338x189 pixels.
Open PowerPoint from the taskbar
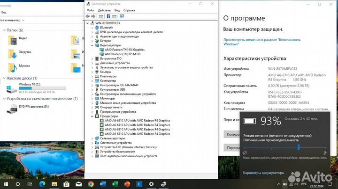127,184
